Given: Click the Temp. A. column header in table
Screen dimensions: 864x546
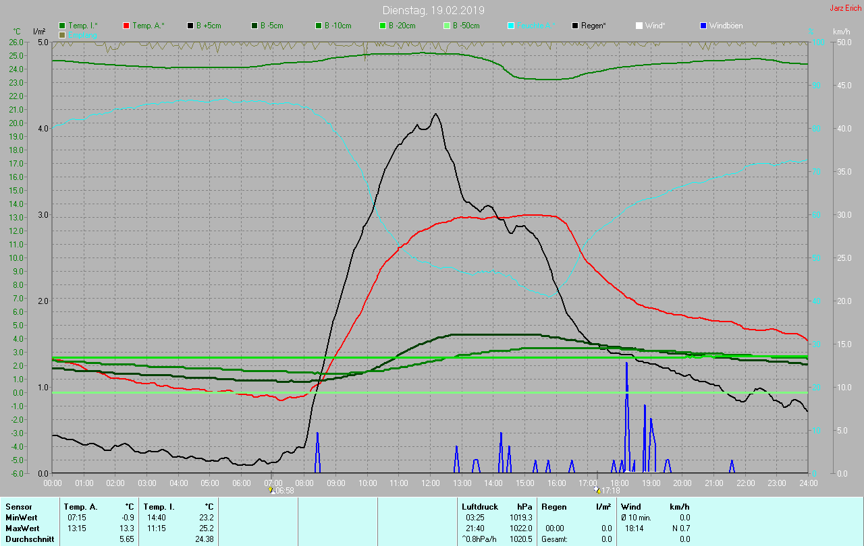Looking at the screenshot, I should [80, 506].
